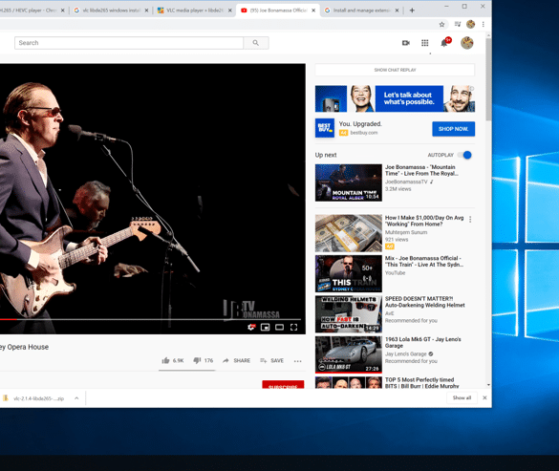559x471 pixels.
Task: Click the bestbuy.com ad link
Action: [364, 133]
